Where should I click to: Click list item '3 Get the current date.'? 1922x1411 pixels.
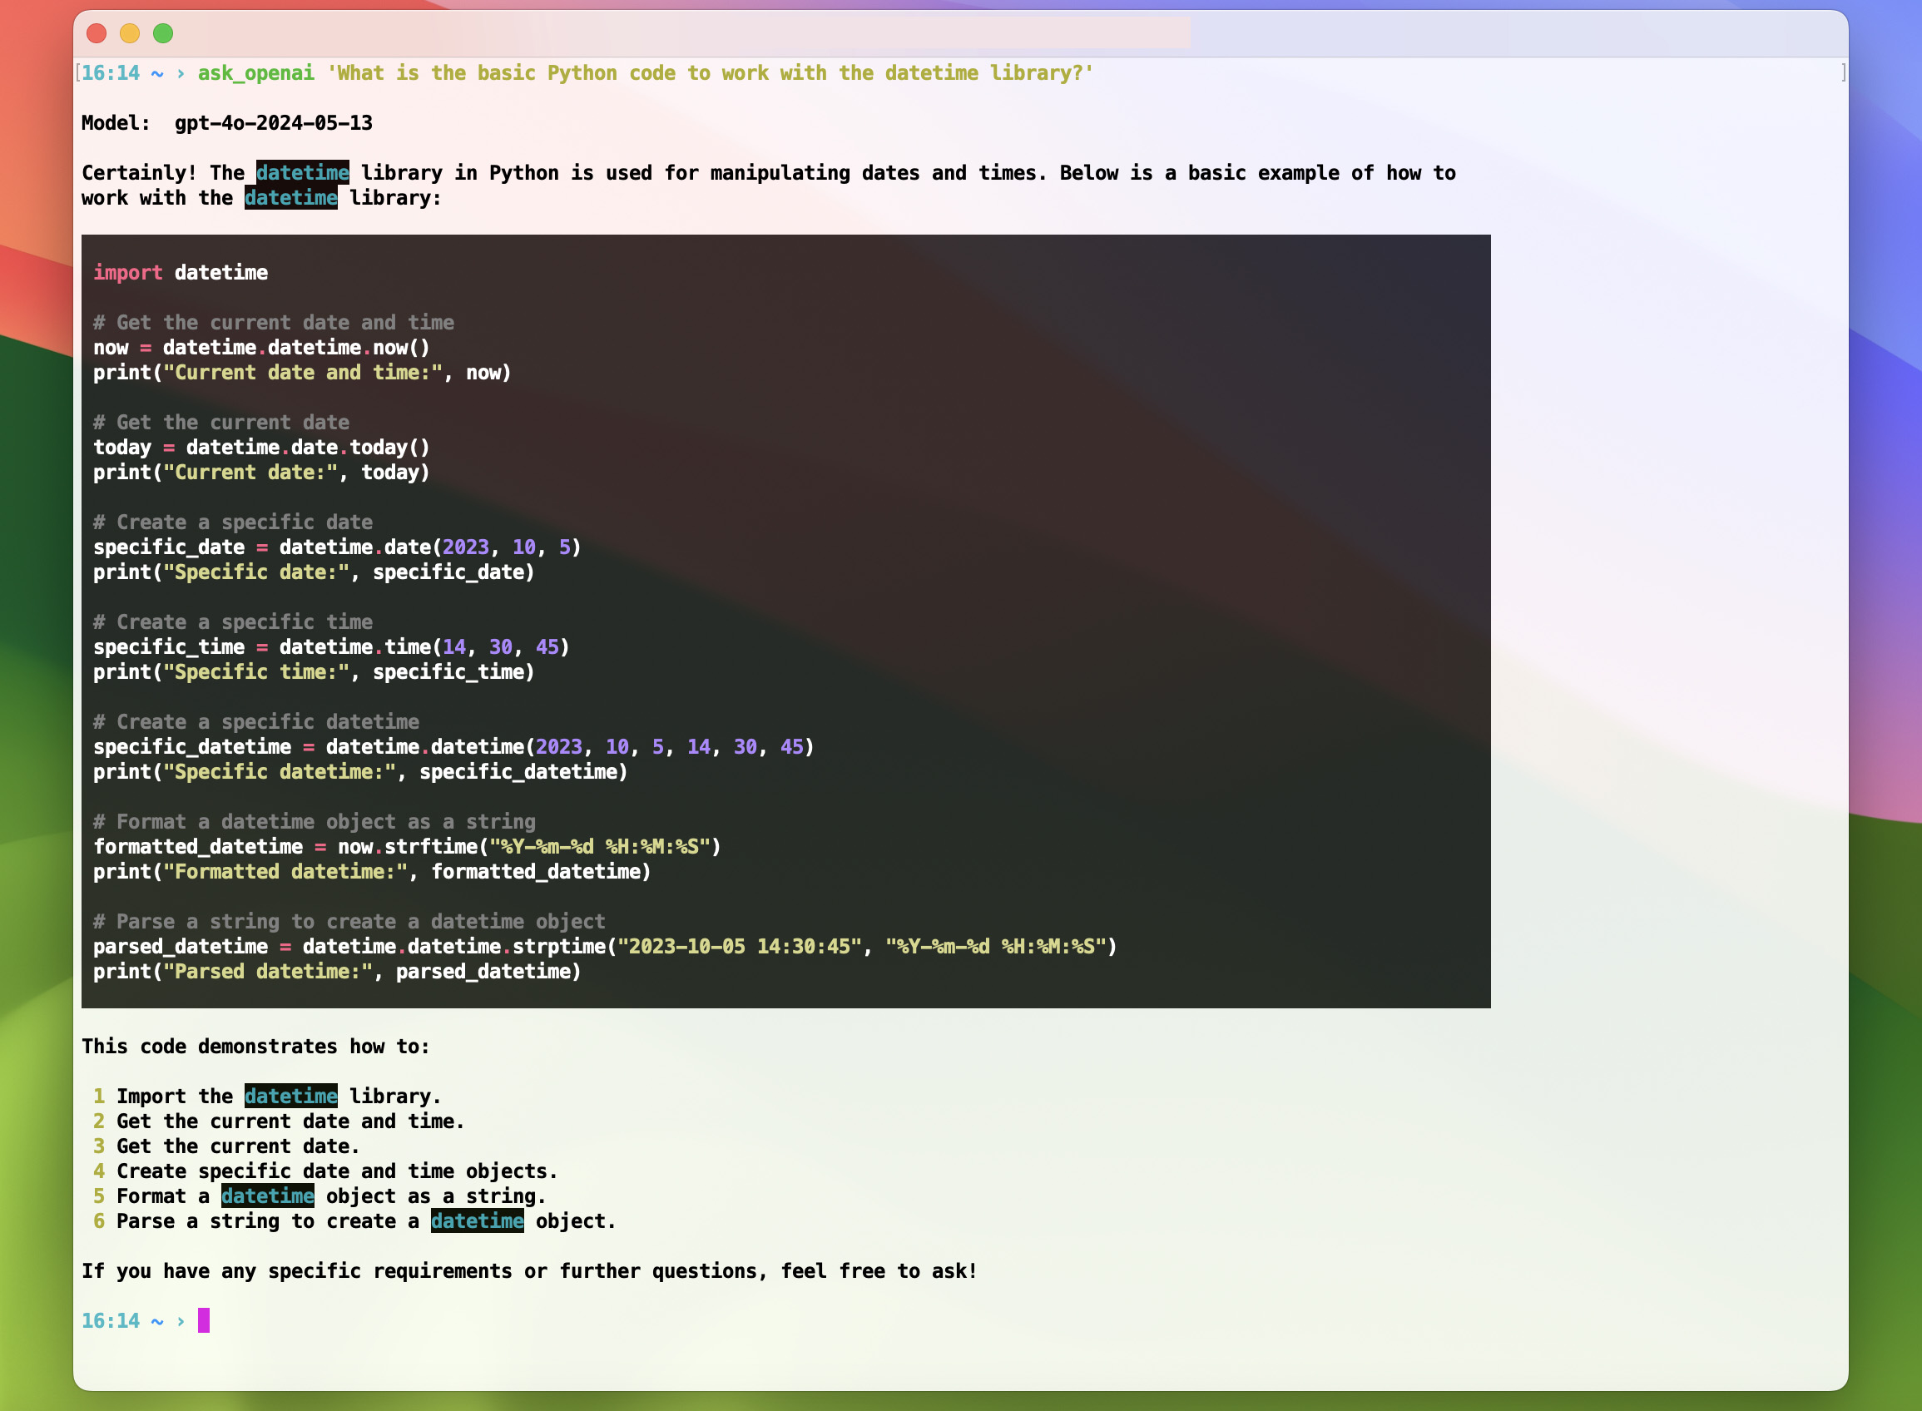(x=226, y=1146)
